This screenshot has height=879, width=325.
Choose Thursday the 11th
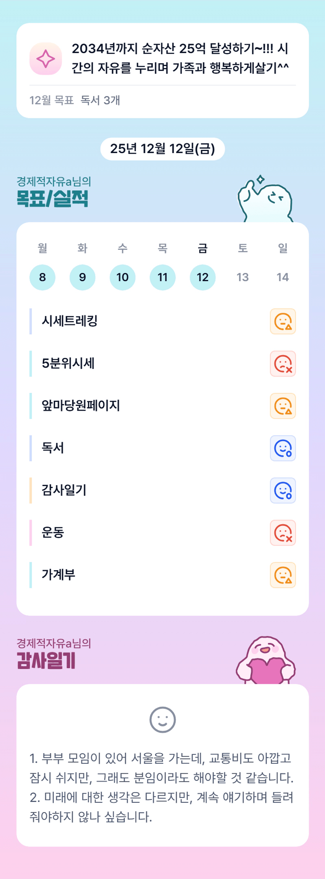click(x=163, y=277)
